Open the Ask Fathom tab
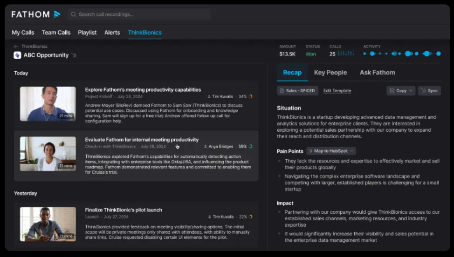The image size is (454, 257). pyautogui.click(x=377, y=73)
